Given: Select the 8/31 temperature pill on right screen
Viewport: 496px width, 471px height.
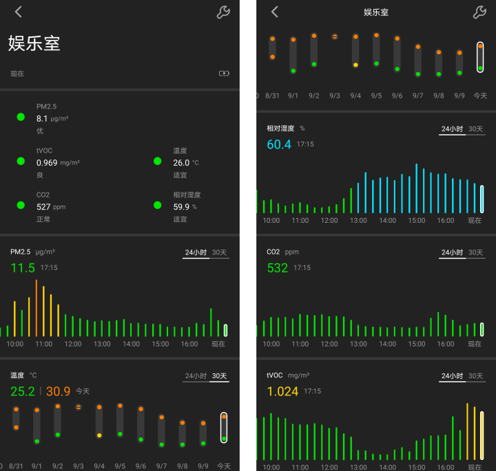Looking at the screenshot, I should pos(272,48).
